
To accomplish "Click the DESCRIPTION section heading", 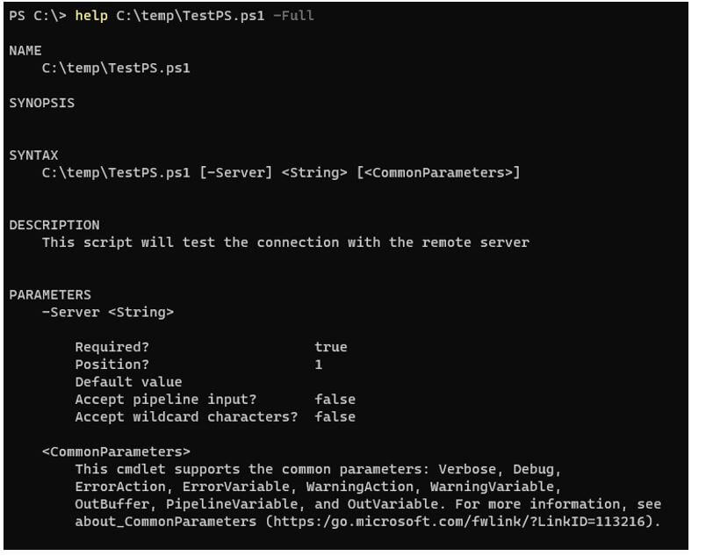I will coord(54,225).
